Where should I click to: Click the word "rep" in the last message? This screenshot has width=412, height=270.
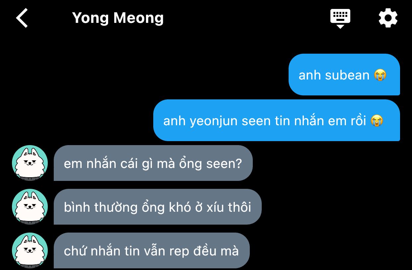pyautogui.click(x=179, y=252)
